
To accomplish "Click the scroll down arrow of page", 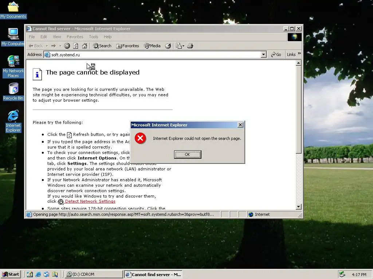I will coord(299,207).
